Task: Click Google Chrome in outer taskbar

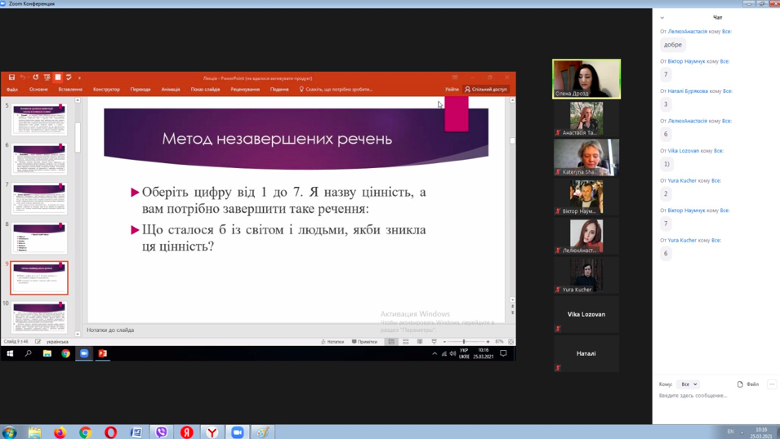Action: point(85,432)
